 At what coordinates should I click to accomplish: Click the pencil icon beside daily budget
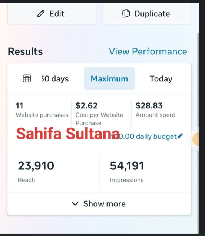tap(180, 136)
